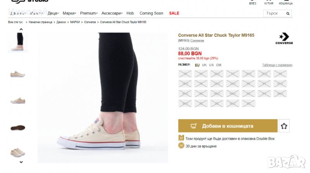Image resolution: width=310 pixels, height=173 pixels.
Task: Click the search magnifier icon
Action: click(288, 13)
